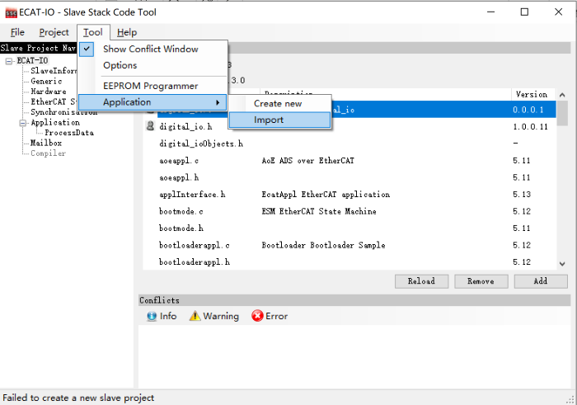
Task: Select the bootmode.c file row
Action: tap(180, 211)
